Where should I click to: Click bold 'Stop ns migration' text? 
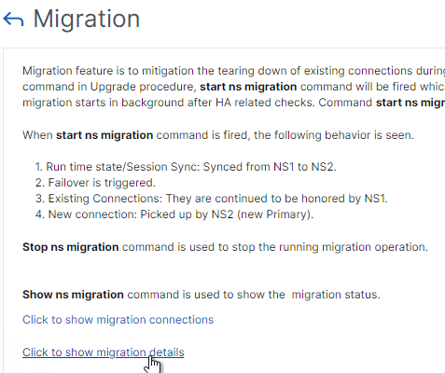[x=71, y=247]
